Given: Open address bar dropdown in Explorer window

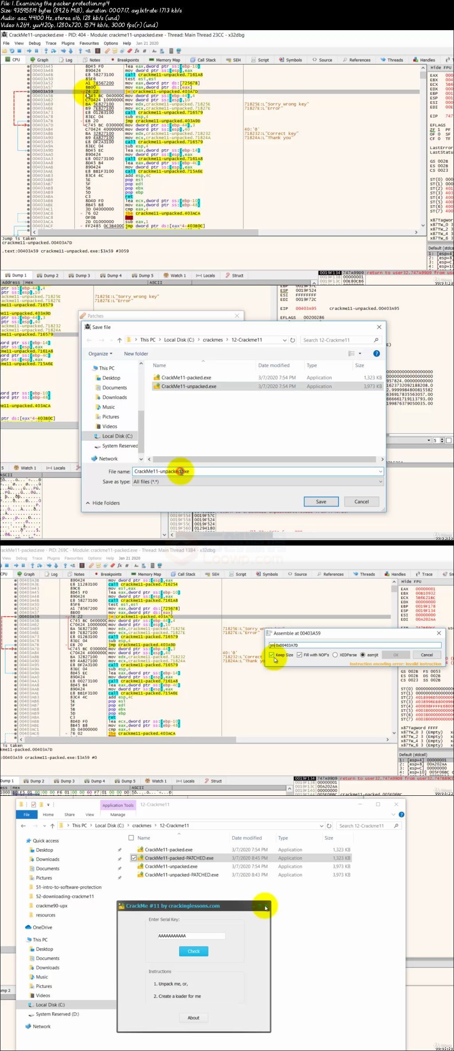Looking at the screenshot, I should click(321, 826).
